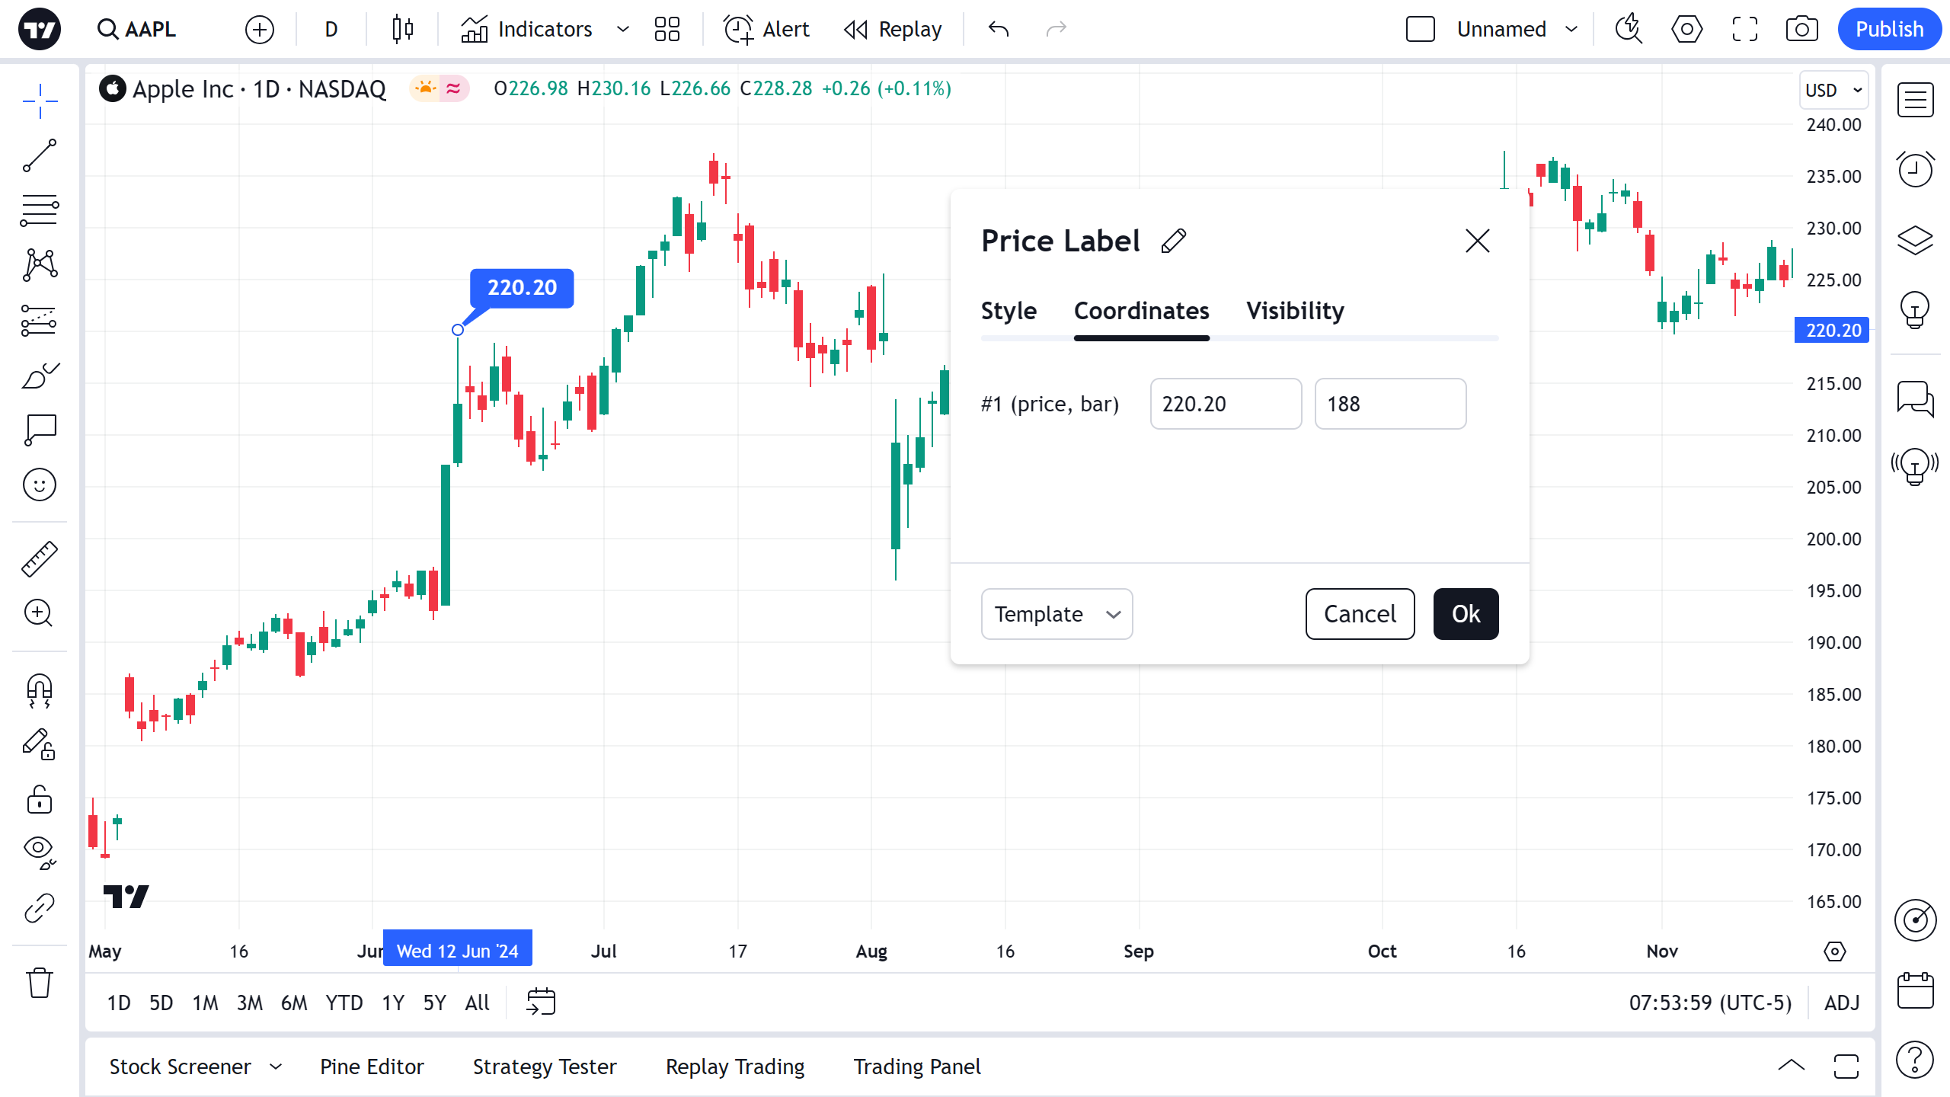This screenshot has width=1950, height=1097.
Task: Switch to the Visibility tab
Action: click(x=1295, y=311)
